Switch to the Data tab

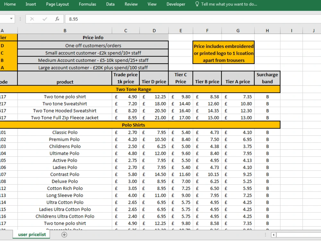pyautogui.click(x=110, y=4)
